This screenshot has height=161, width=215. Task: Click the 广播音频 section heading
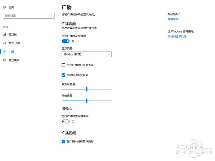pyautogui.click(x=69, y=24)
